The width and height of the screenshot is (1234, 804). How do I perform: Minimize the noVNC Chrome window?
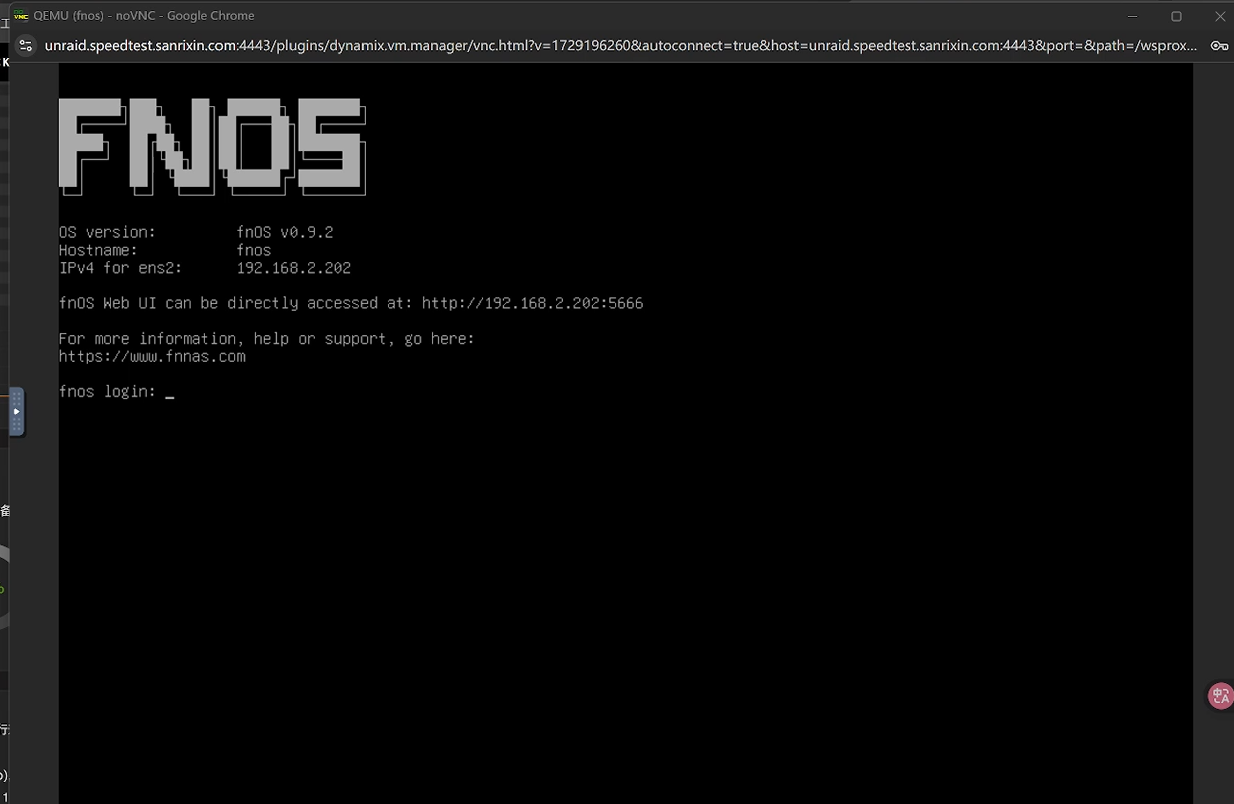(1132, 16)
